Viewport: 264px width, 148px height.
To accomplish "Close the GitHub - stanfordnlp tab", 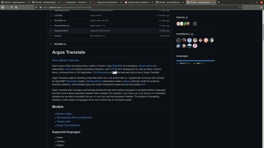I will pyautogui.click(x=59, y=2).
